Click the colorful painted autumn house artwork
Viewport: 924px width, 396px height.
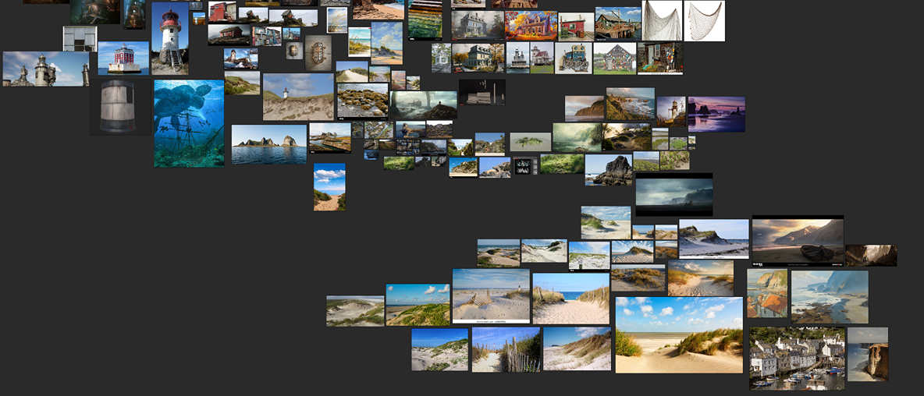531,26
